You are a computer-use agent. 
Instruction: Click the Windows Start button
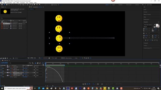click(x=2, y=88)
